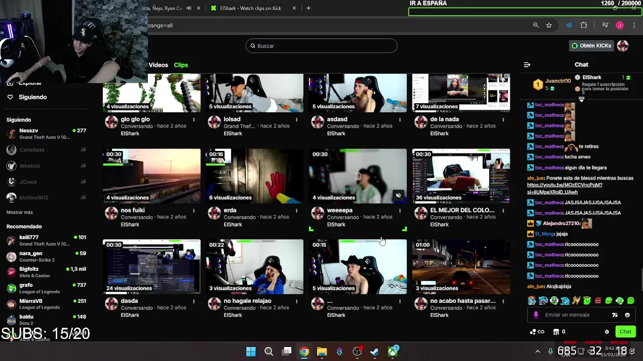Screen dimensions: 643x361
Task: Open keili777 recommended channel
Action: point(46,240)
